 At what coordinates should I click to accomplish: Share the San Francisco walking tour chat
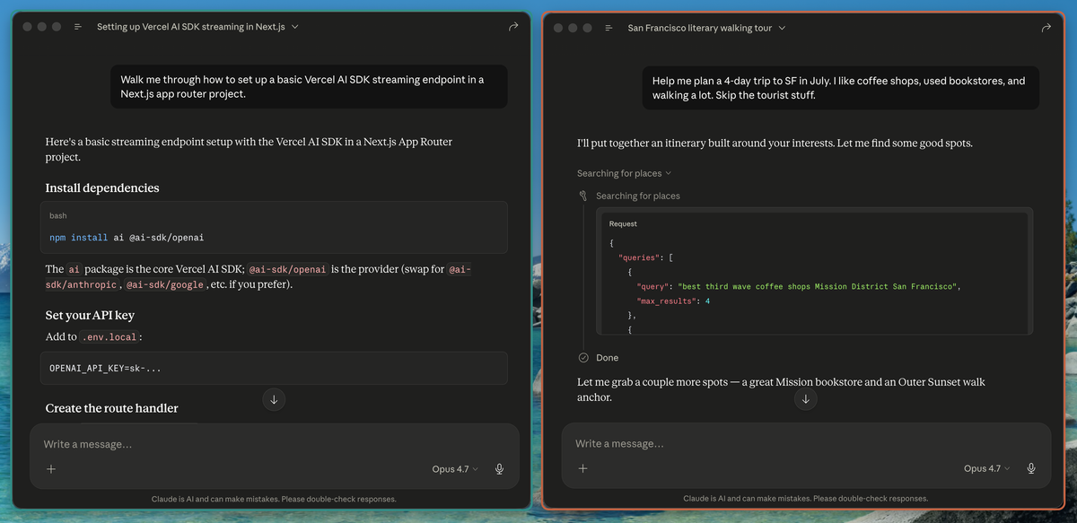[x=1046, y=28]
